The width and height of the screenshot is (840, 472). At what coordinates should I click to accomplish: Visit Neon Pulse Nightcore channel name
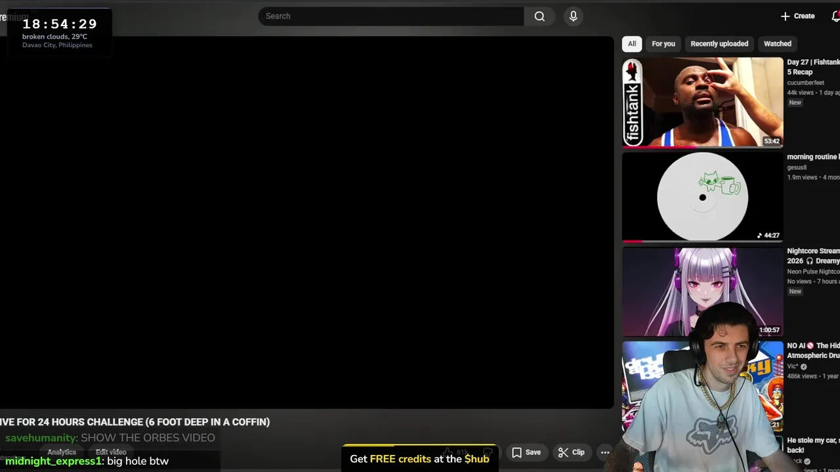(813, 271)
